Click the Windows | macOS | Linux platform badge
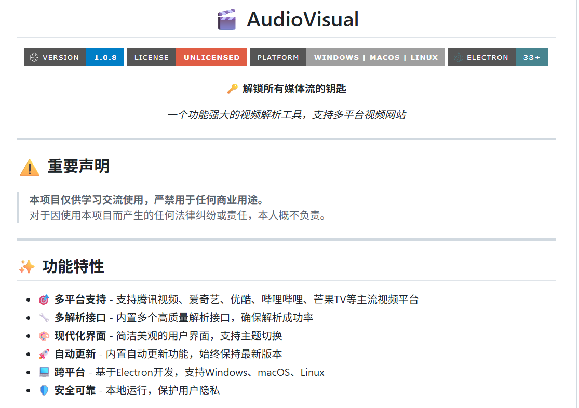 pos(375,58)
